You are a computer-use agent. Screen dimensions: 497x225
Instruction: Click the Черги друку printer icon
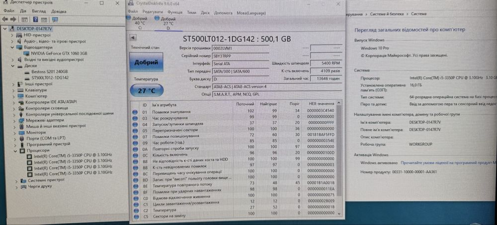point(23,187)
